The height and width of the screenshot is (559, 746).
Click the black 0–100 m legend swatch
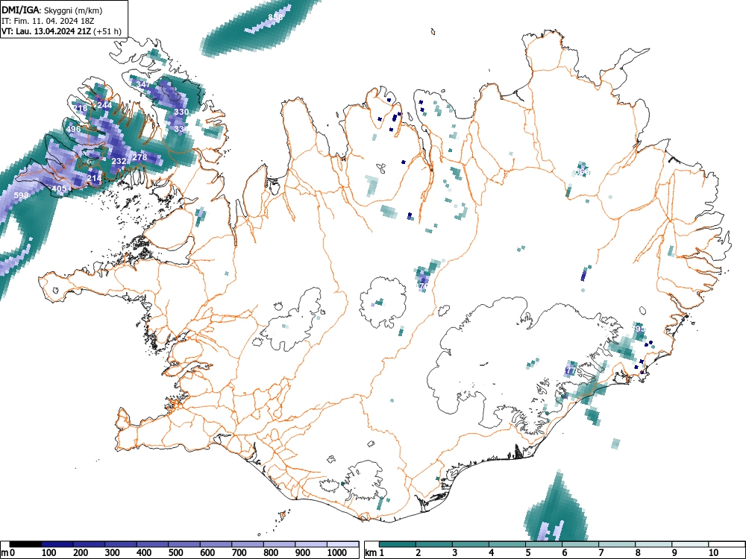25,544
